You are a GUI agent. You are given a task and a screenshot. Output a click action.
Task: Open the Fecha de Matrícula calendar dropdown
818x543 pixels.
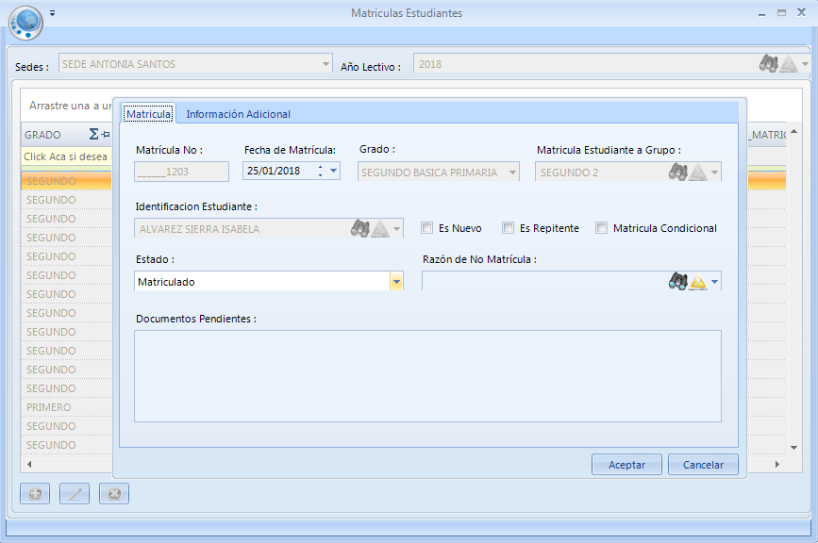click(x=334, y=172)
